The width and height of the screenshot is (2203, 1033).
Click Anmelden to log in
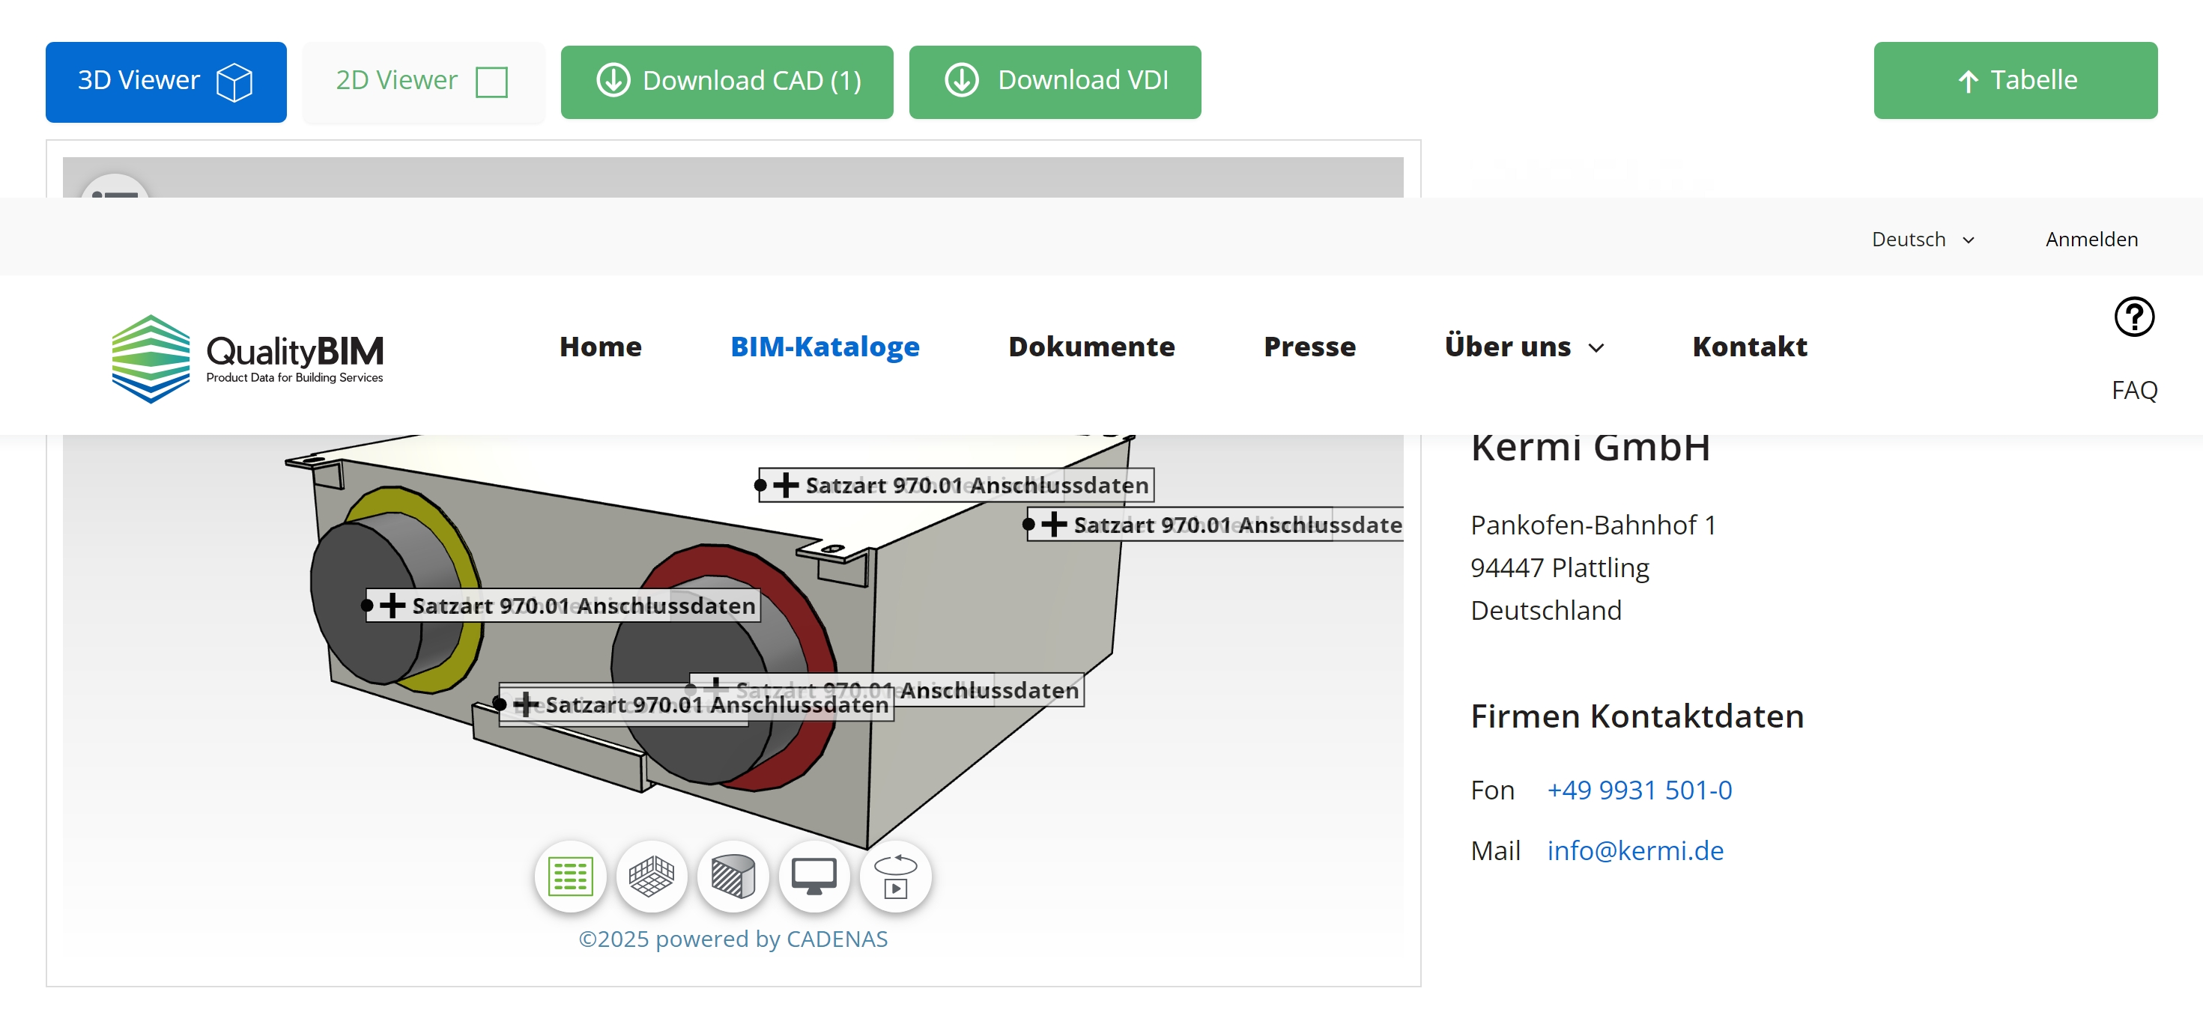(2091, 240)
